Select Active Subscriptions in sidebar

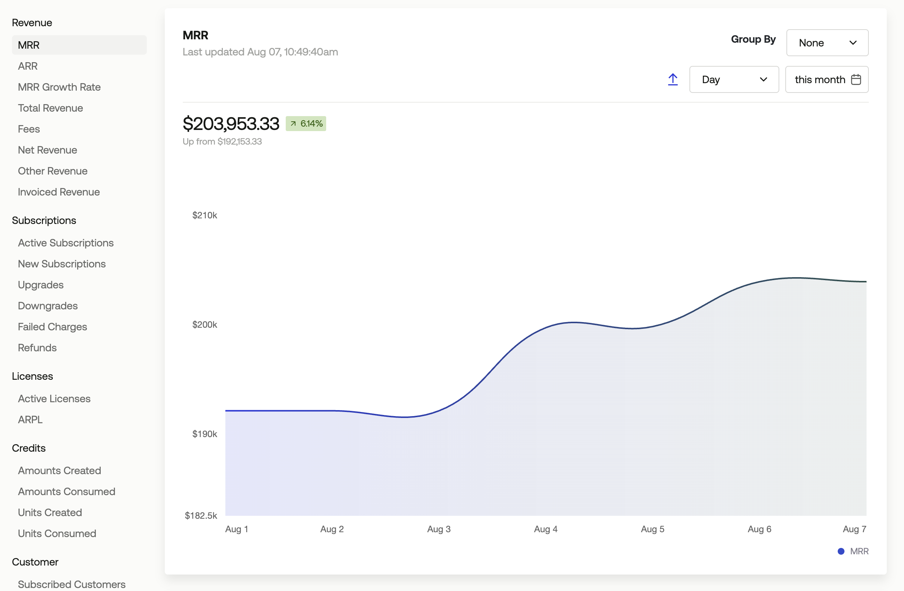point(66,243)
